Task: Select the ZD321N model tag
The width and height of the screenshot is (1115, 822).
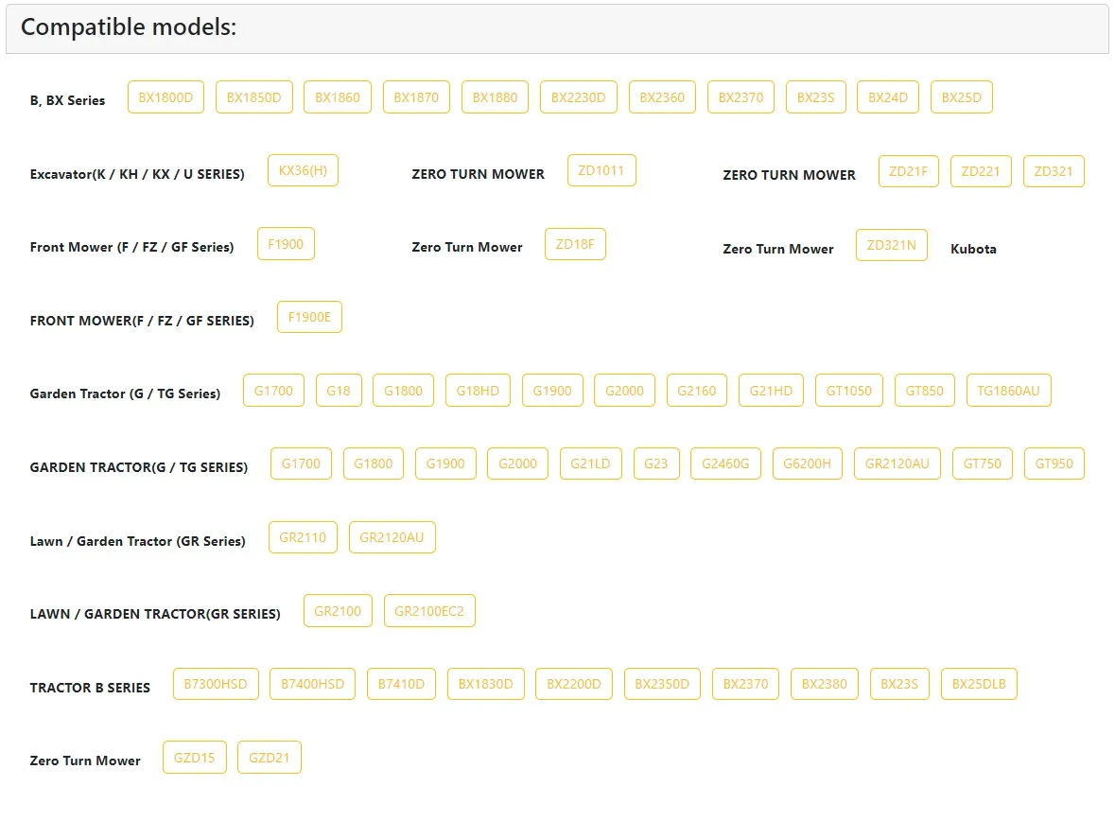Action: pos(891,245)
